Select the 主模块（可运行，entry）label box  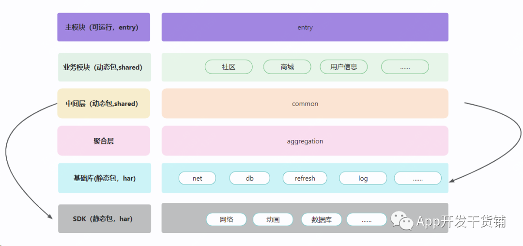pos(104,27)
